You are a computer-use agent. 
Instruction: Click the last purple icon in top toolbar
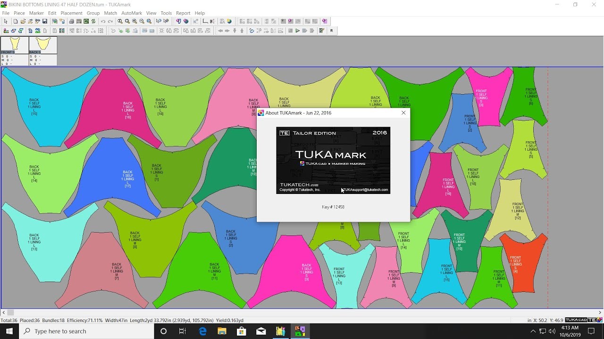325,21
